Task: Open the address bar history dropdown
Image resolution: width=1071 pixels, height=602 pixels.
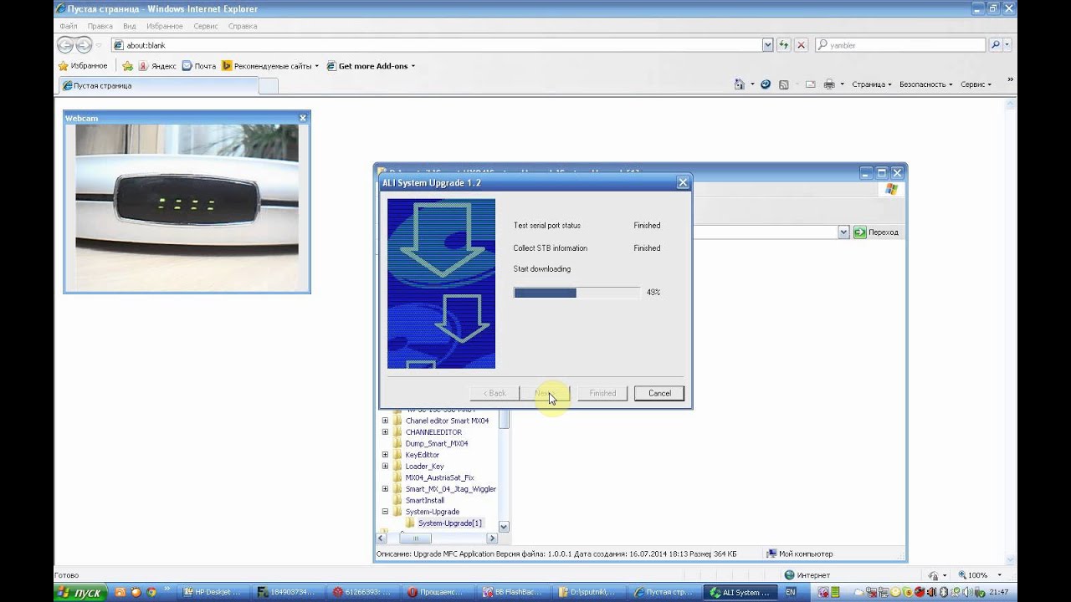Action: click(767, 45)
